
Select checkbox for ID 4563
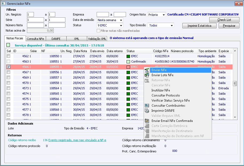click(8, 61)
